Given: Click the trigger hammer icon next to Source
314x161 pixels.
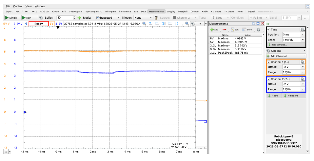Looking at the screenshot, I should click(156, 18).
